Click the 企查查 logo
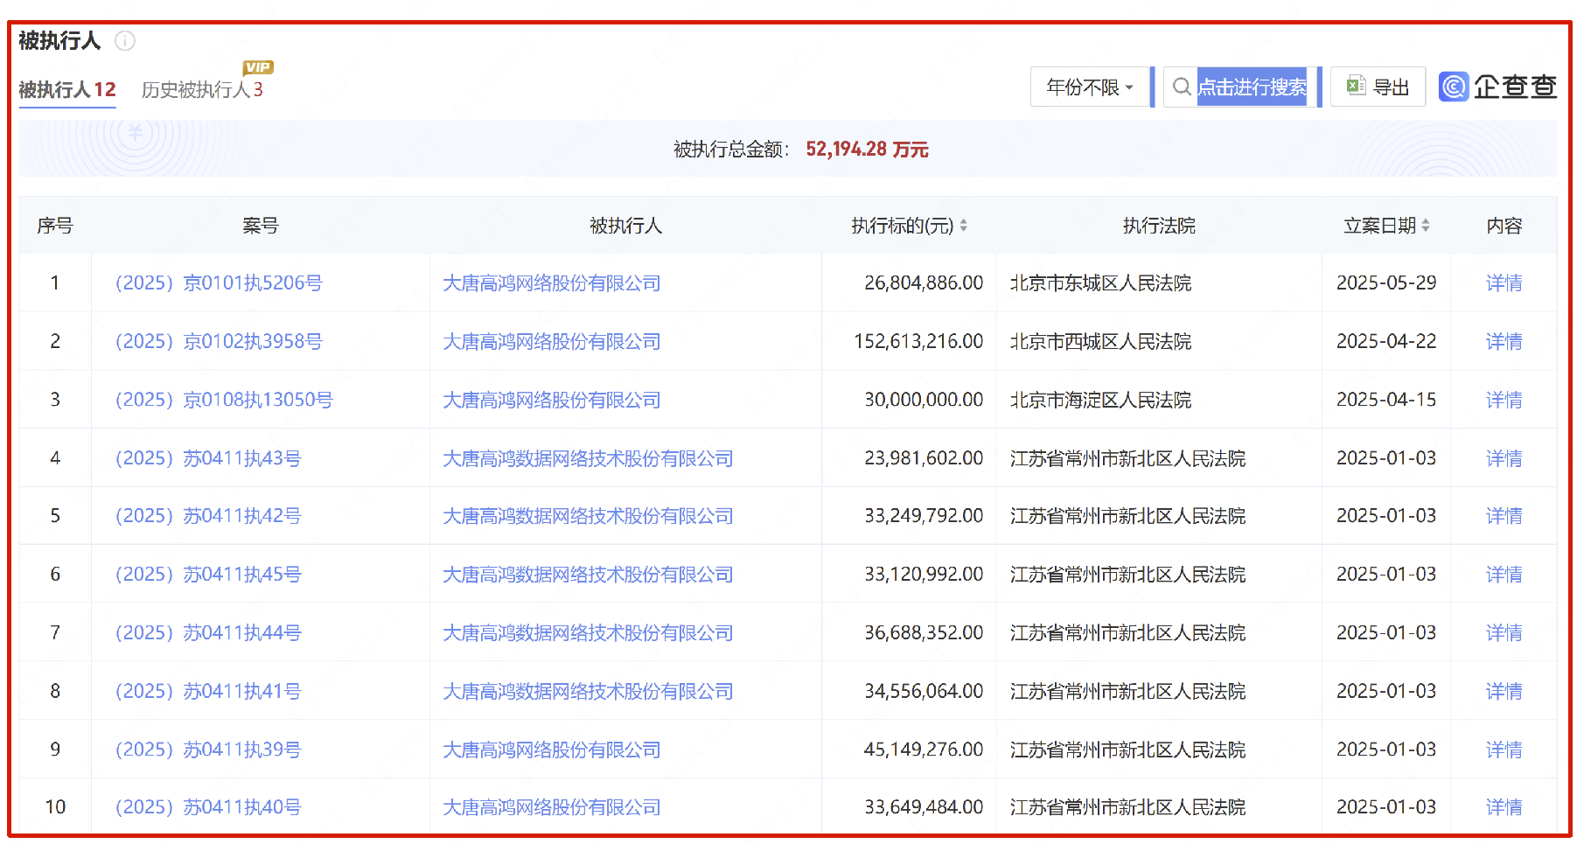The width and height of the screenshot is (1577, 844). (1497, 87)
